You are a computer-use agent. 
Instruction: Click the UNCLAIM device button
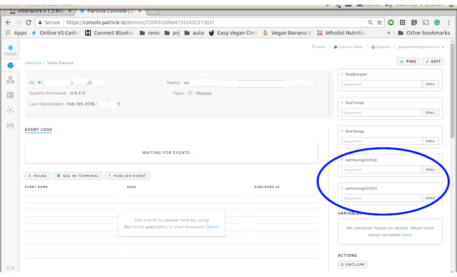coord(353,265)
